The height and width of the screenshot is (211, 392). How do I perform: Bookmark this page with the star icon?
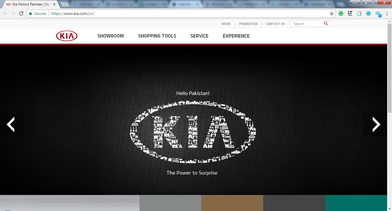point(332,13)
